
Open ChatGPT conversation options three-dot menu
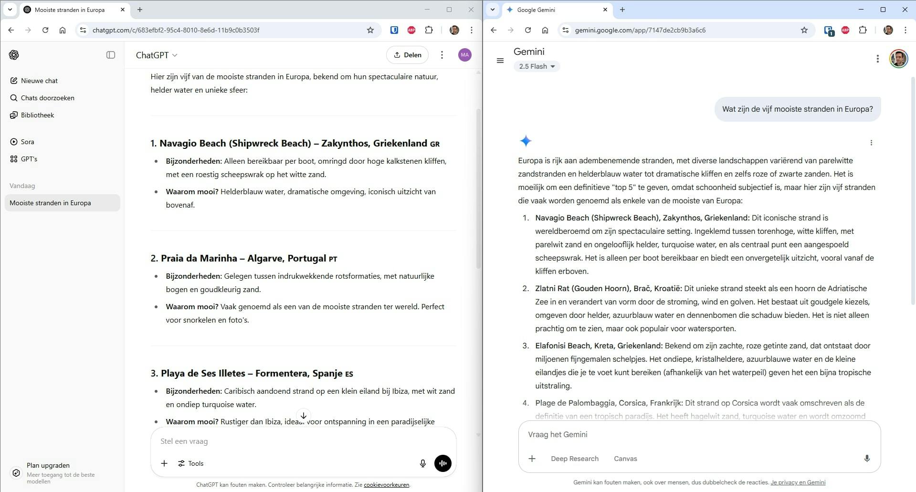442,55
